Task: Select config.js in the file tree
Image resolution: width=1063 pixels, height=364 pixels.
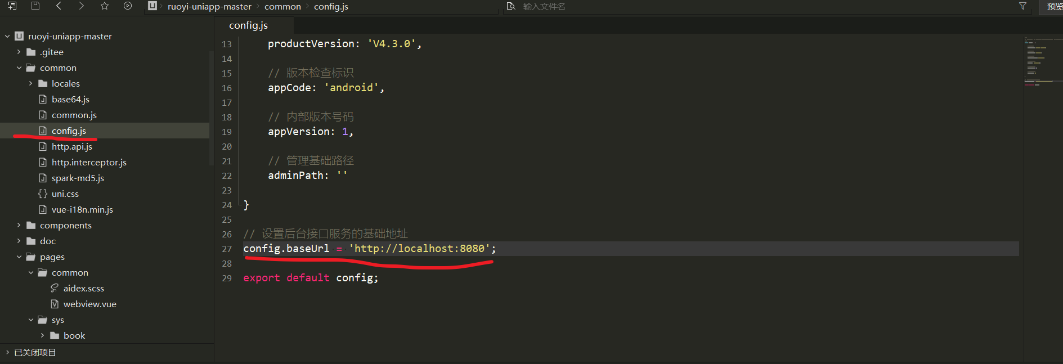Action: [69, 131]
